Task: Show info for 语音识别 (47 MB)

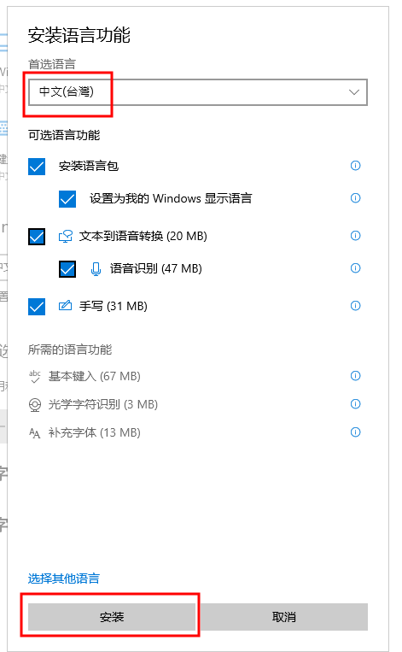Action: tap(356, 268)
